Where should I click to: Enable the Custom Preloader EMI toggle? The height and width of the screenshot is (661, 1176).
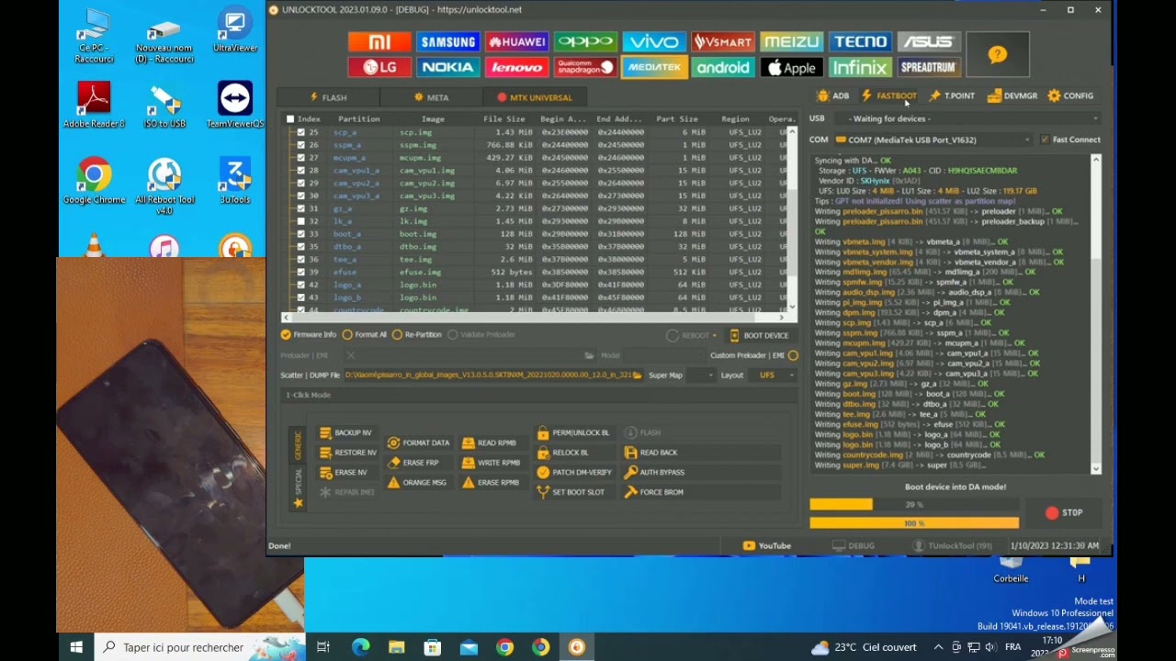point(793,355)
